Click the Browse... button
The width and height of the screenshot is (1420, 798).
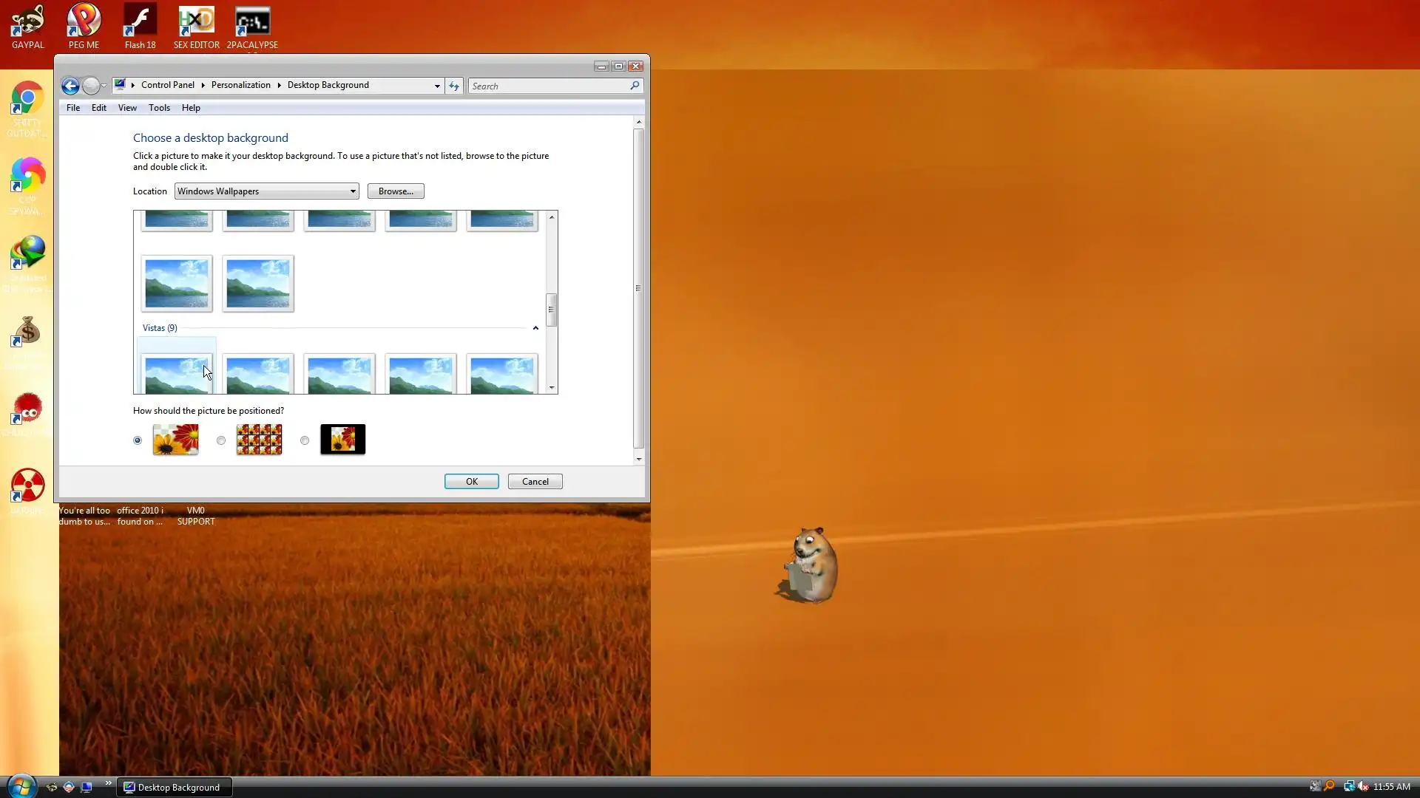tap(396, 191)
